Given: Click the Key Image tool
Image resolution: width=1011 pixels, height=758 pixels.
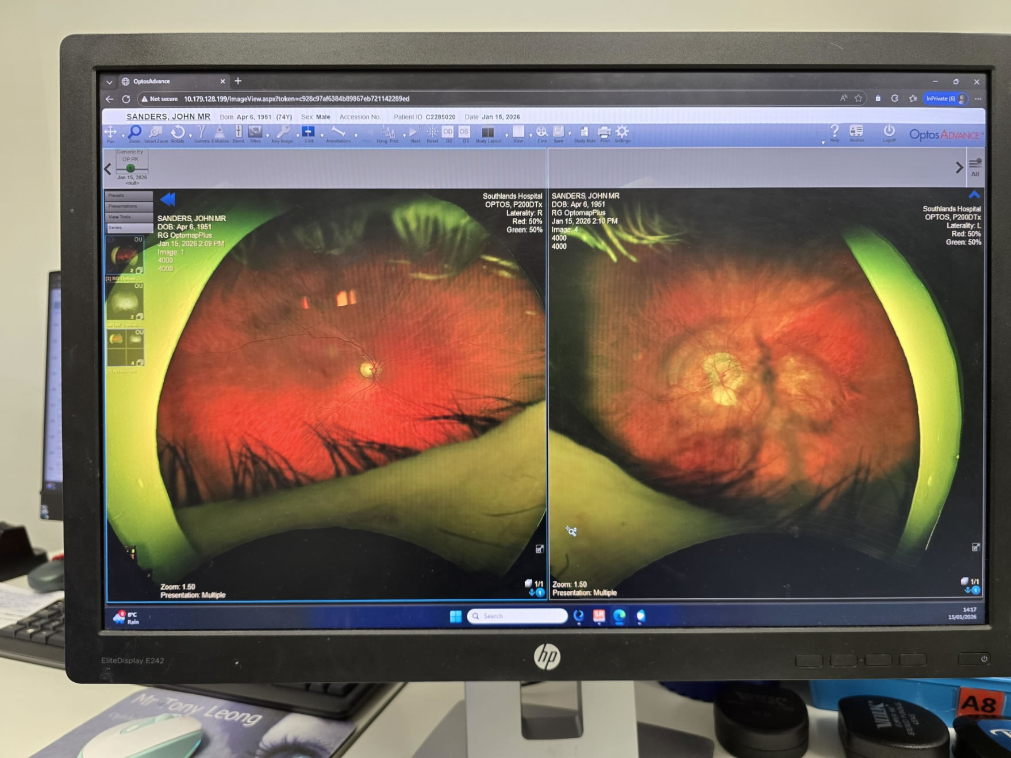Looking at the screenshot, I should pyautogui.click(x=282, y=133).
